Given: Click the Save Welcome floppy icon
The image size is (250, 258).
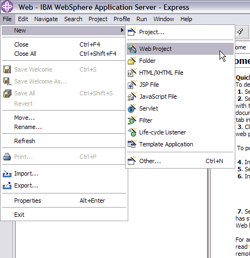Looking at the screenshot, I should pos(7,69).
